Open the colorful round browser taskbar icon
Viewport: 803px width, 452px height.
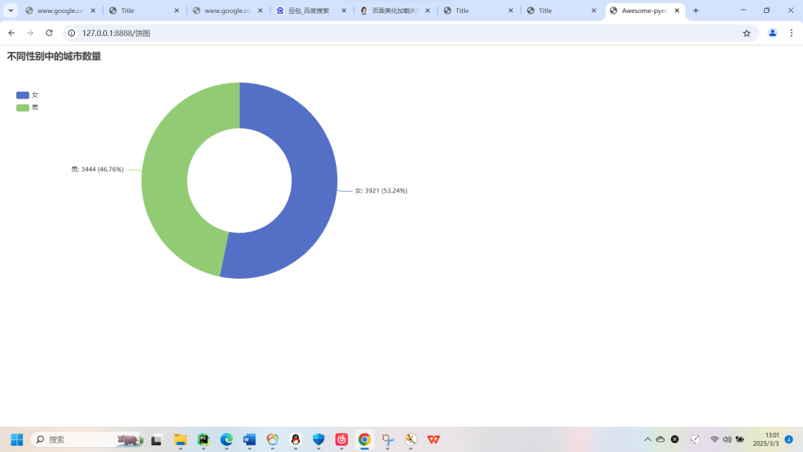[273, 439]
